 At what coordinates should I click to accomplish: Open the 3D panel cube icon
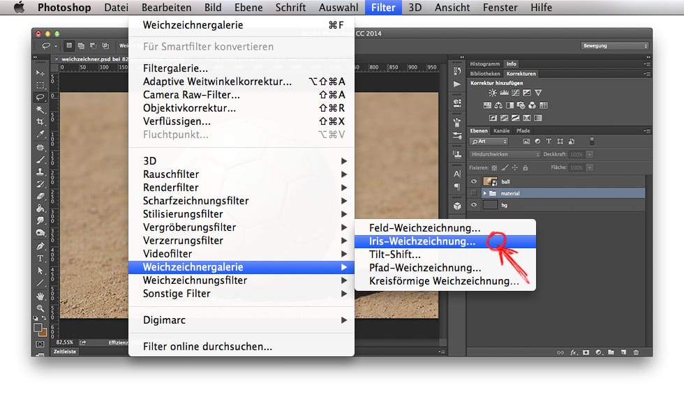coord(457,206)
